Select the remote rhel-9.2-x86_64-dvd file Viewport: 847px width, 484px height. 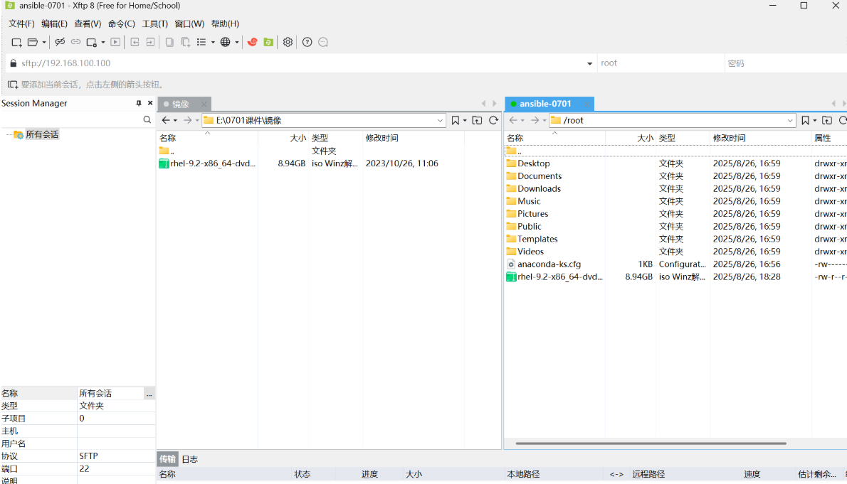pos(554,276)
